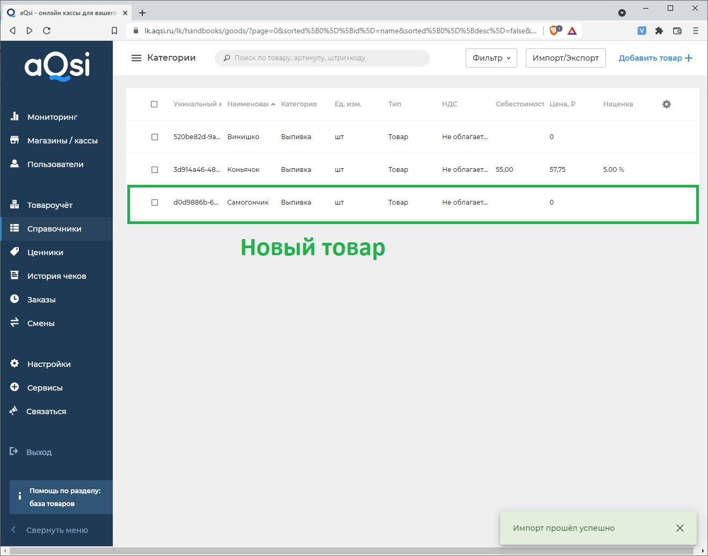Open Пользователи via the user icon
The image size is (708, 556).
tap(14, 164)
